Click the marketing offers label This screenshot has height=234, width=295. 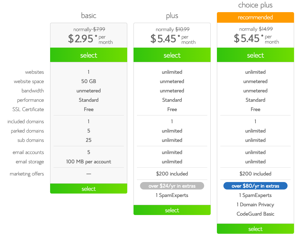tap(26, 174)
